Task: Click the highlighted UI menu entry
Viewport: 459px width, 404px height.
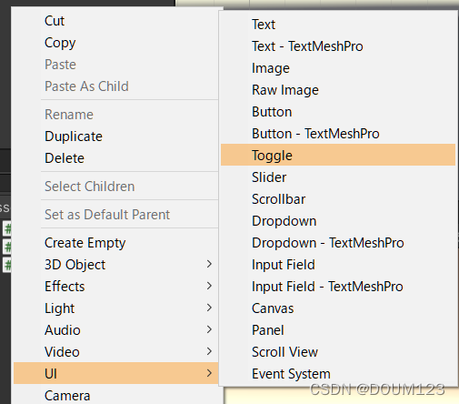Action: tap(115, 373)
